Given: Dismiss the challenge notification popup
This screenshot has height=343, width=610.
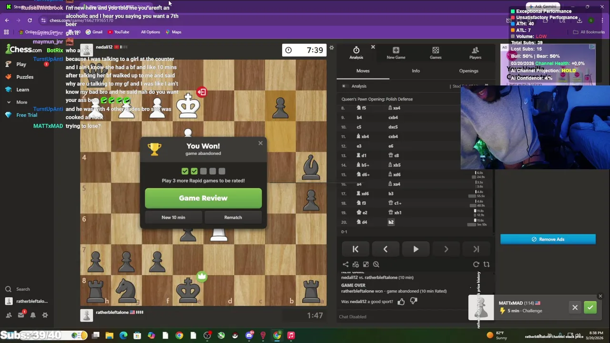Looking at the screenshot, I should [x=600, y=296].
